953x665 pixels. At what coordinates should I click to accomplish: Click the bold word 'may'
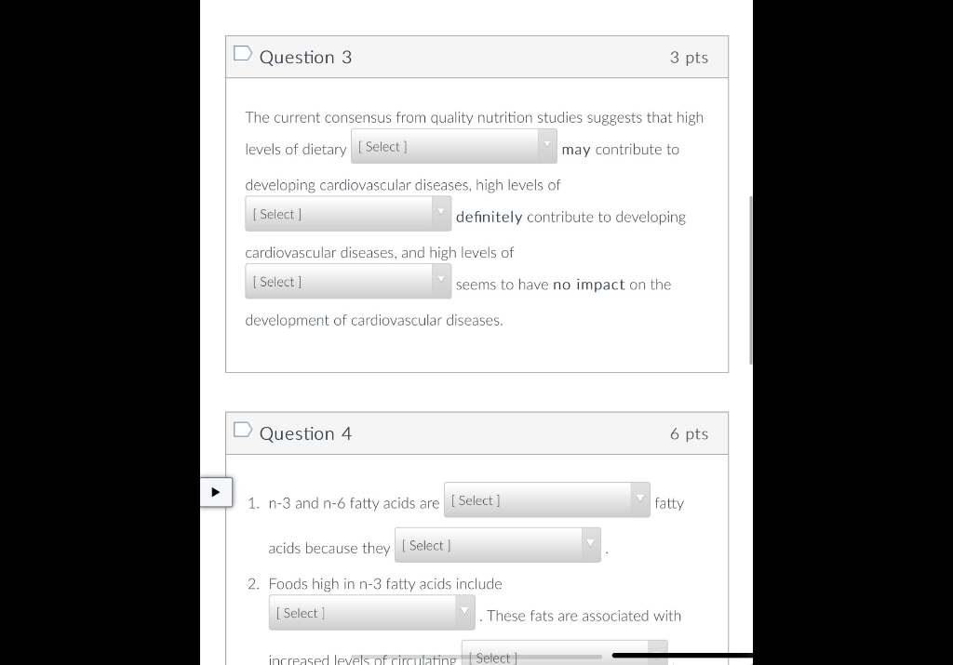(x=576, y=150)
